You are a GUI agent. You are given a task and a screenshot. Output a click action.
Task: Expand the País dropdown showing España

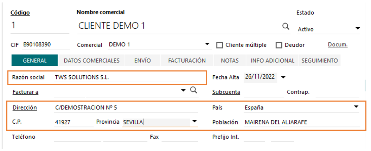[356, 107]
